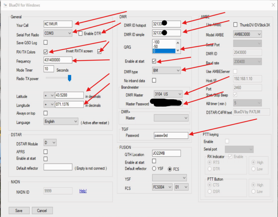Screen dimensions: 278x217
Task: Close the BlueDV settings window
Action: tap(273, 5)
